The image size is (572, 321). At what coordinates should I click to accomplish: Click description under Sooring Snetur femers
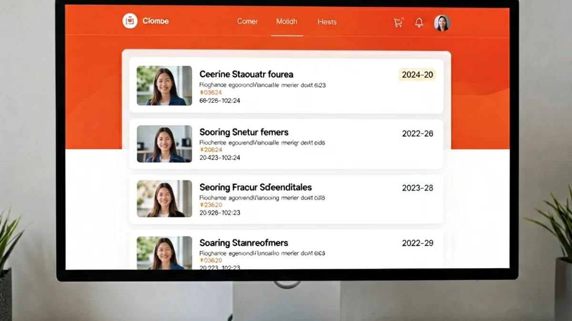(x=262, y=142)
